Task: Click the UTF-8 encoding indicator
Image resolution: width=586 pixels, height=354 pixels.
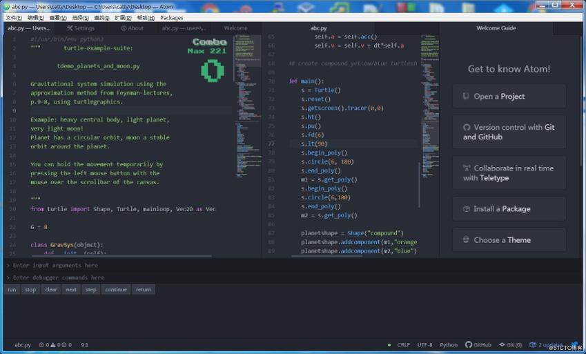Action: pyautogui.click(x=424, y=344)
